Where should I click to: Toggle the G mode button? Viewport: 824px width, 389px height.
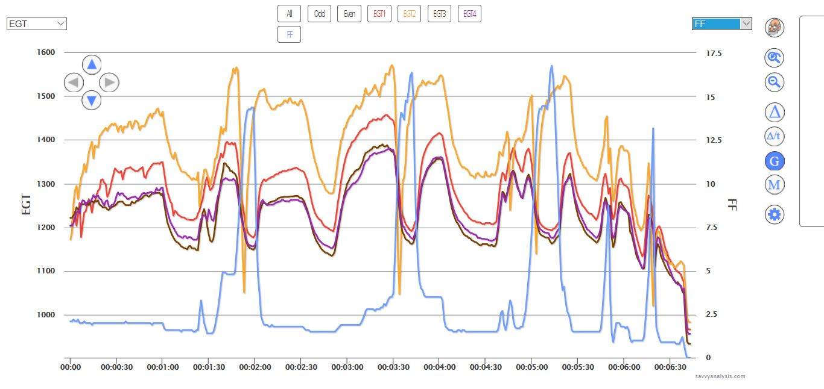click(x=775, y=161)
